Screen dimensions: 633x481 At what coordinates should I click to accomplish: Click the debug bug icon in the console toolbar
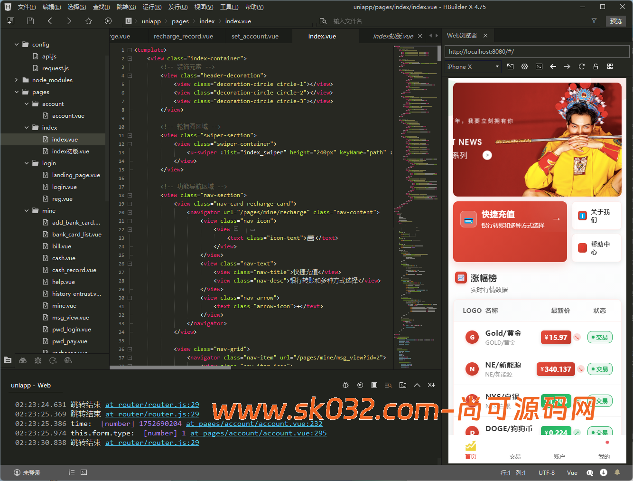pos(346,385)
